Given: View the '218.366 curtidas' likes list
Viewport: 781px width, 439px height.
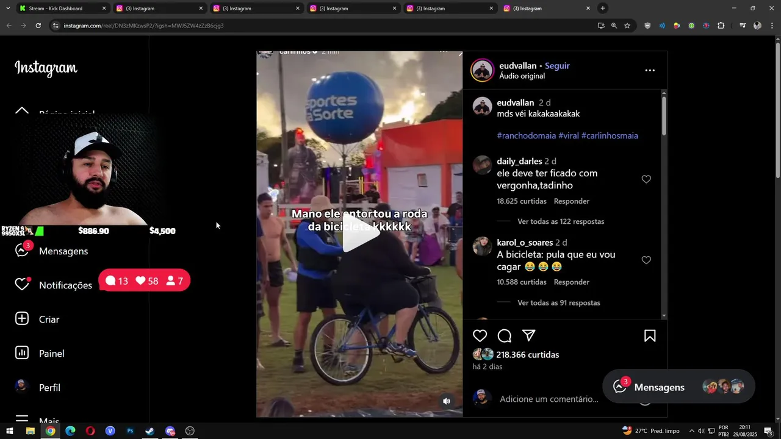Looking at the screenshot, I should coord(528,355).
